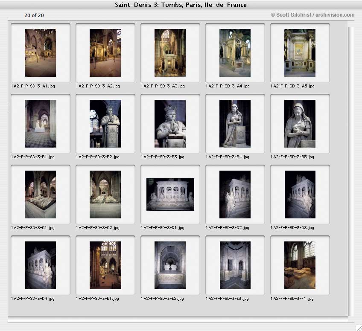Select thumbnail image 1A2-F-P-SD-3-A3
Viewport: 362px width, 331px height.
pos(170,53)
